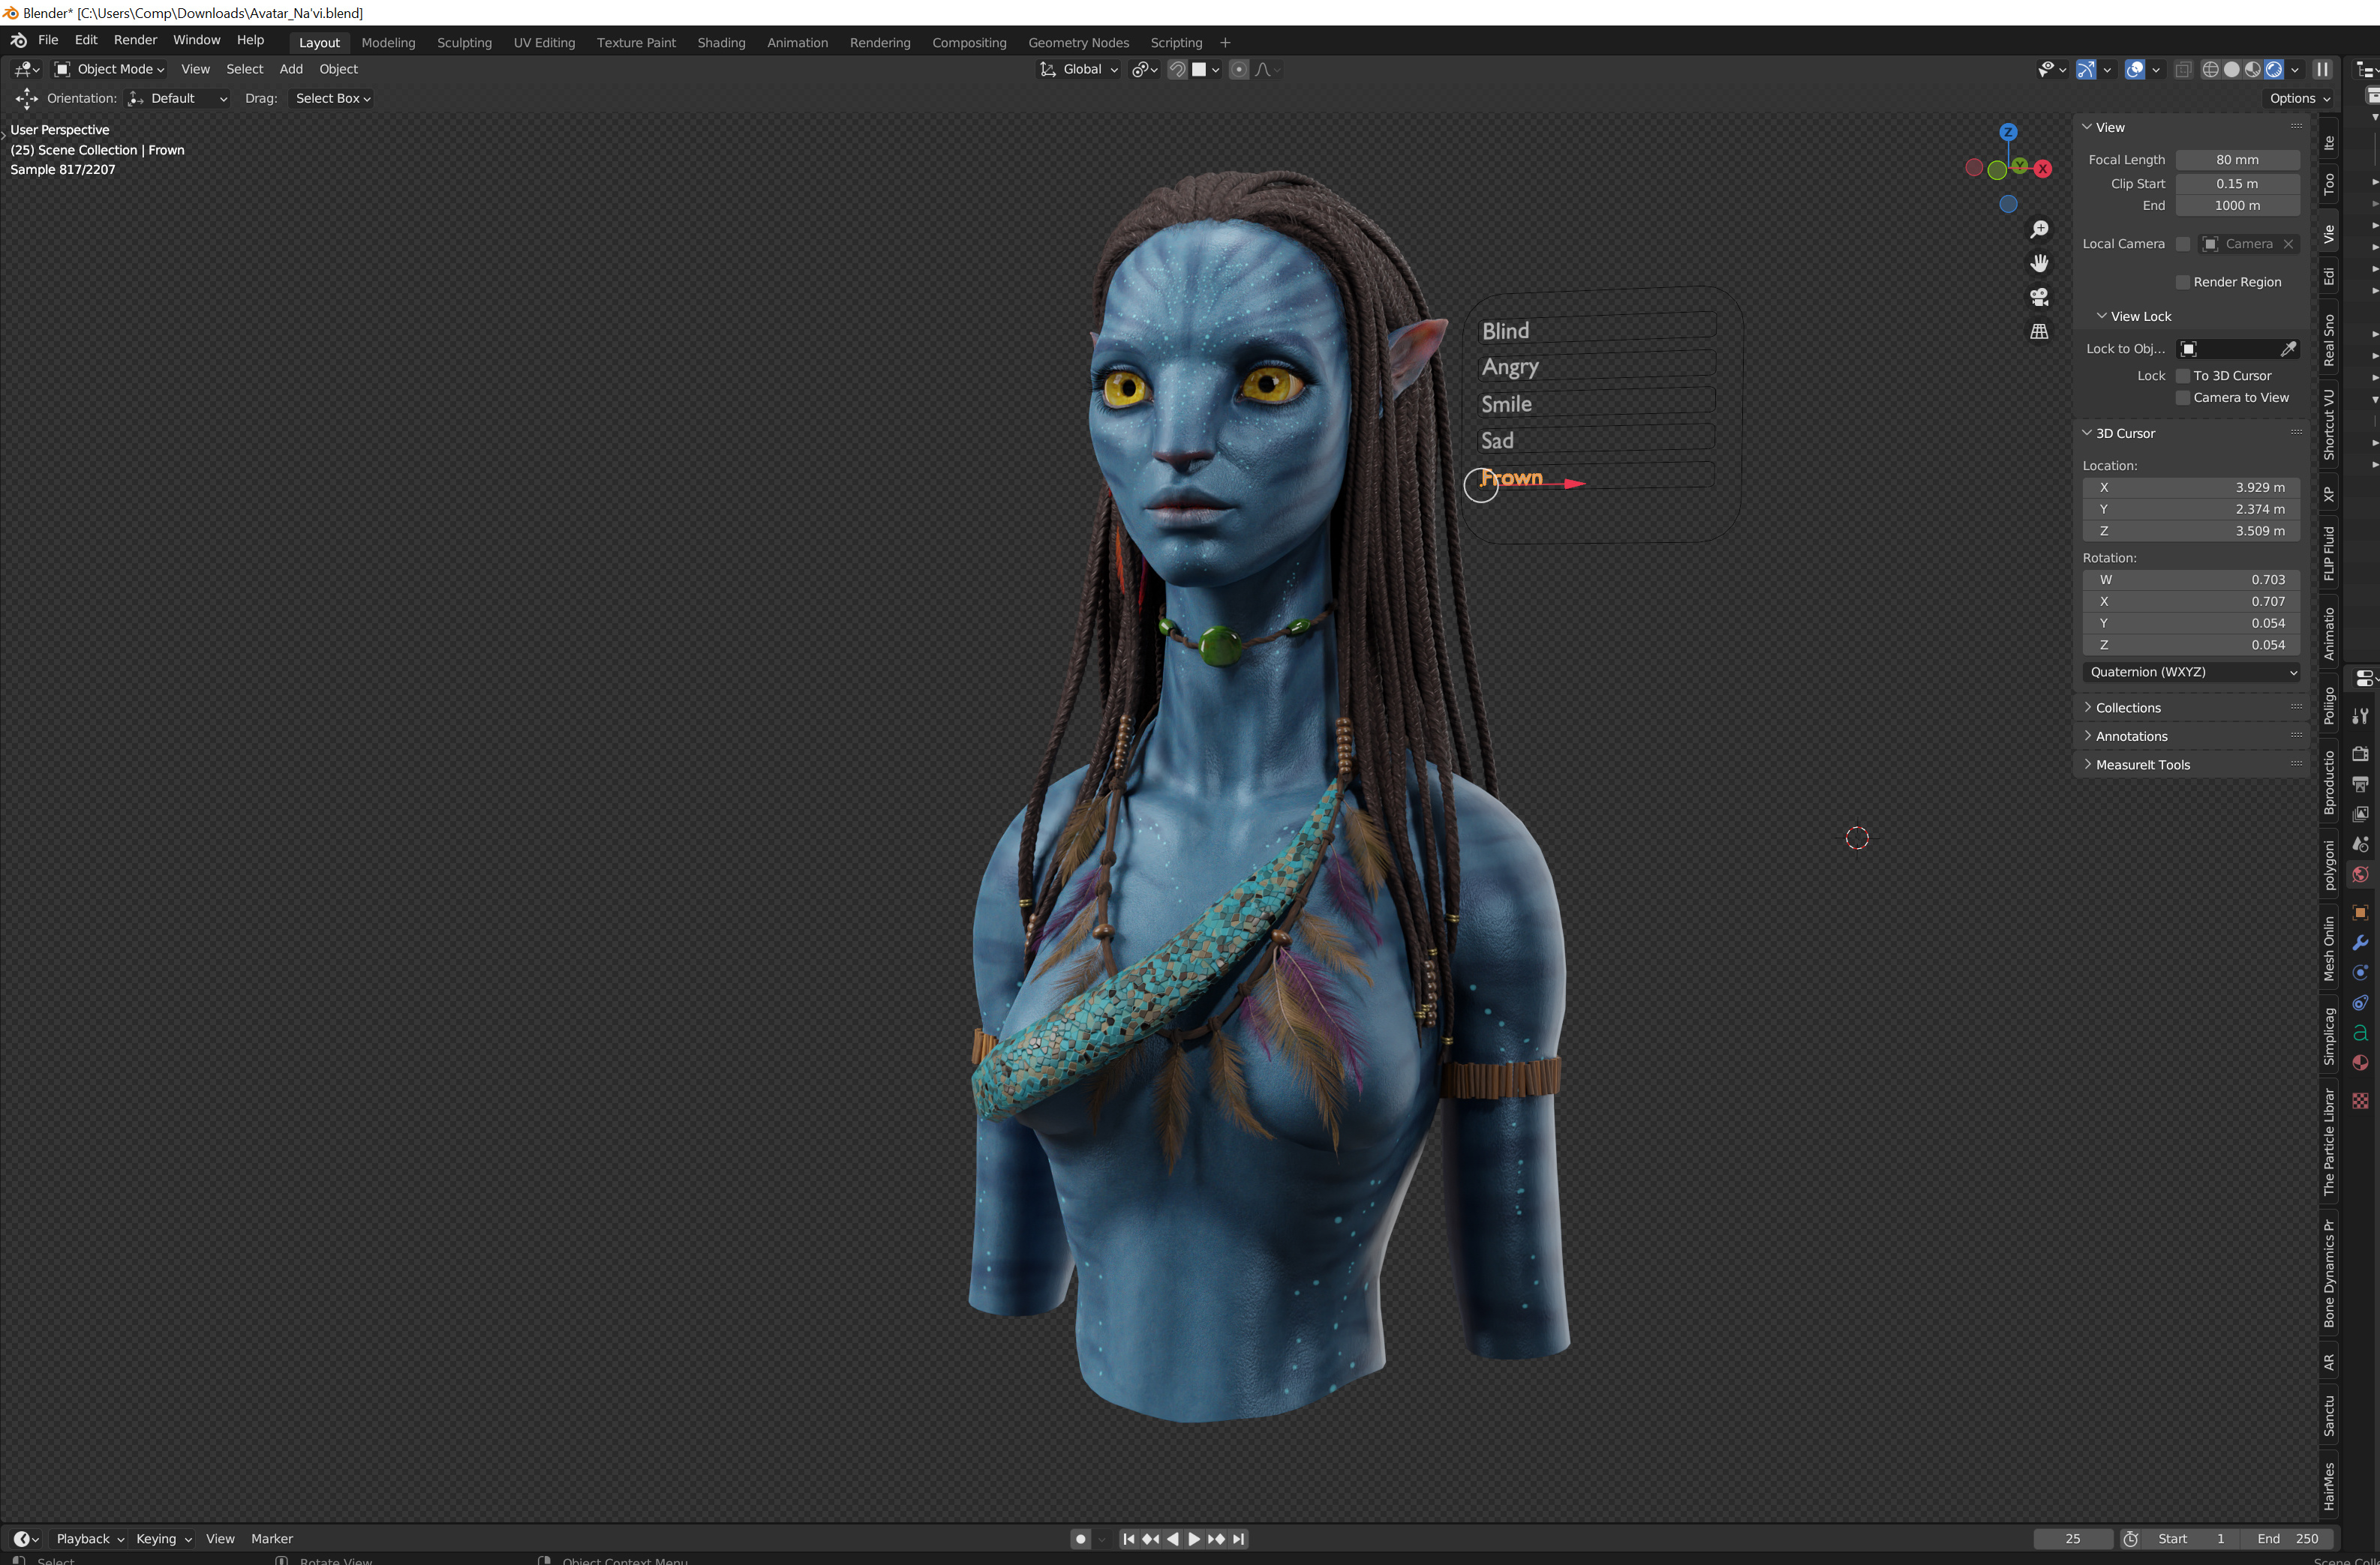Click the eyedropper in Lock to Object field
This screenshot has height=1565, width=2380.
point(2288,349)
